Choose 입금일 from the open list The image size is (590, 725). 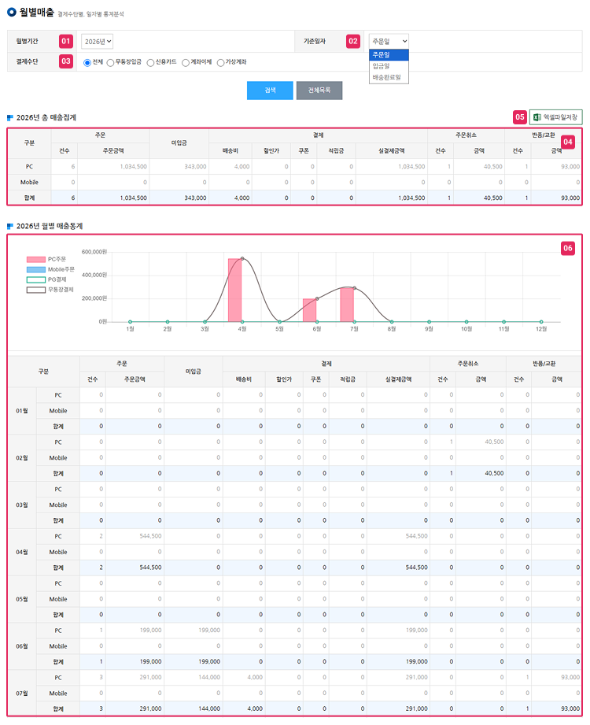pyautogui.click(x=389, y=66)
